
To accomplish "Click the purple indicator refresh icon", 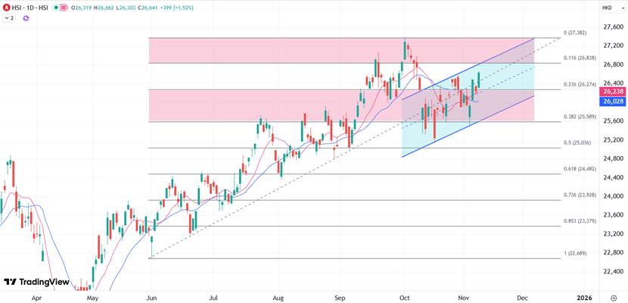I will click(x=26, y=17).
